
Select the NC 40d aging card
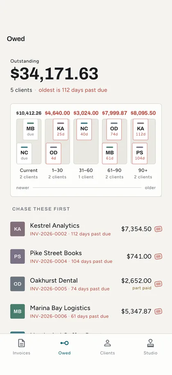[84, 129]
